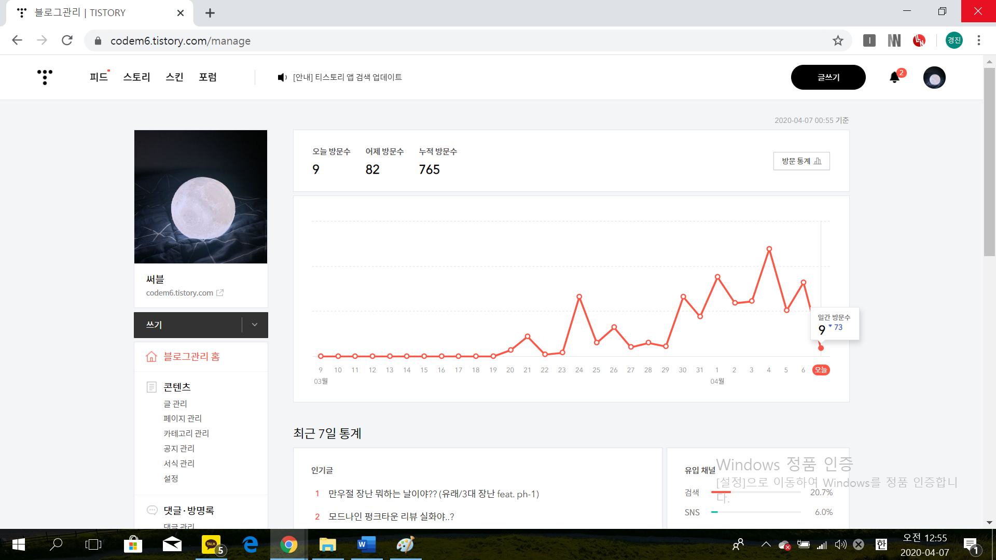Viewport: 996px width, 560px height.
Task: Bookmark page with the star icon
Action: [838, 40]
